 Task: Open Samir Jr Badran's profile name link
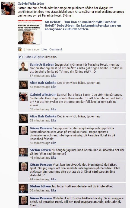(42, 65)
